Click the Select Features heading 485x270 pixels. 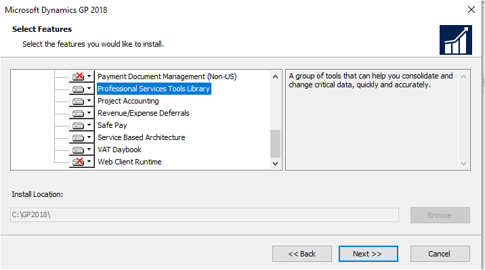(x=42, y=29)
